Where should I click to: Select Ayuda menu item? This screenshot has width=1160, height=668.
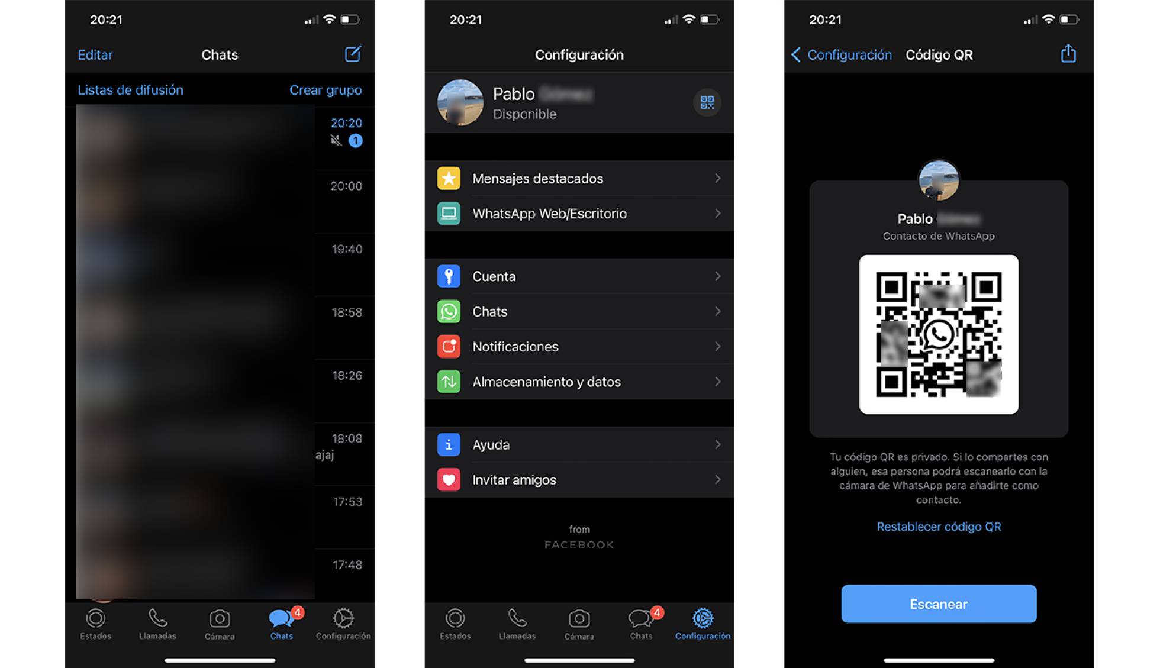point(579,444)
